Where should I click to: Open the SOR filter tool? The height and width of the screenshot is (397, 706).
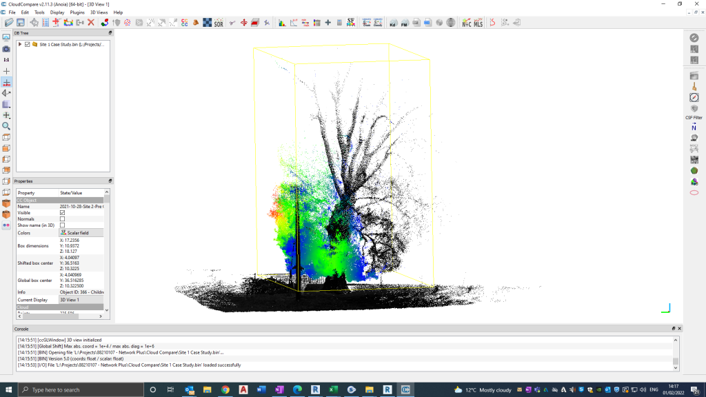pos(219,23)
